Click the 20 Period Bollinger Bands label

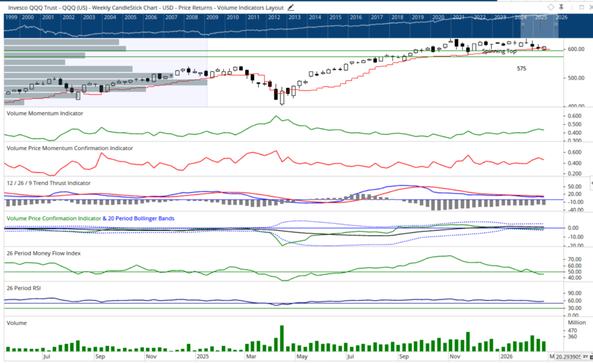141,218
